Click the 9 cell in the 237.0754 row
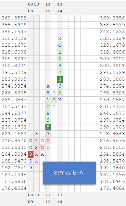The width and height of the screenshot is (126, 206). tap(48, 120)
